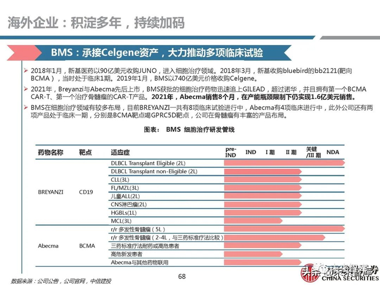Select the Abecma drug name cell
This screenshot has height=285, width=380.
(48, 246)
